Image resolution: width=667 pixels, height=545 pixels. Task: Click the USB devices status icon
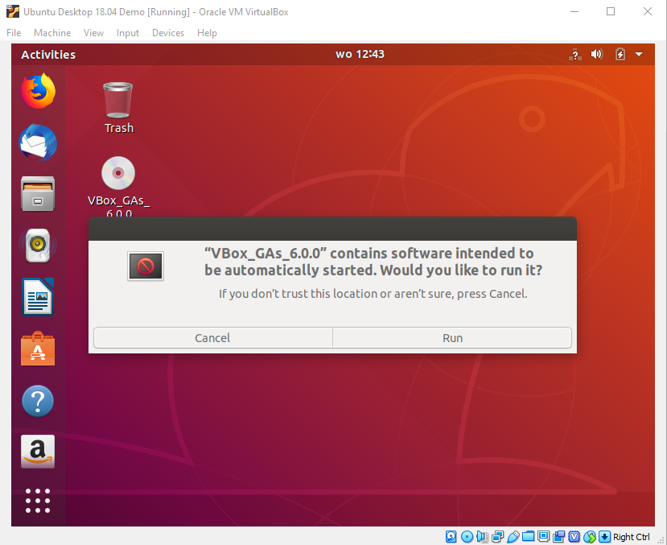[x=513, y=537]
